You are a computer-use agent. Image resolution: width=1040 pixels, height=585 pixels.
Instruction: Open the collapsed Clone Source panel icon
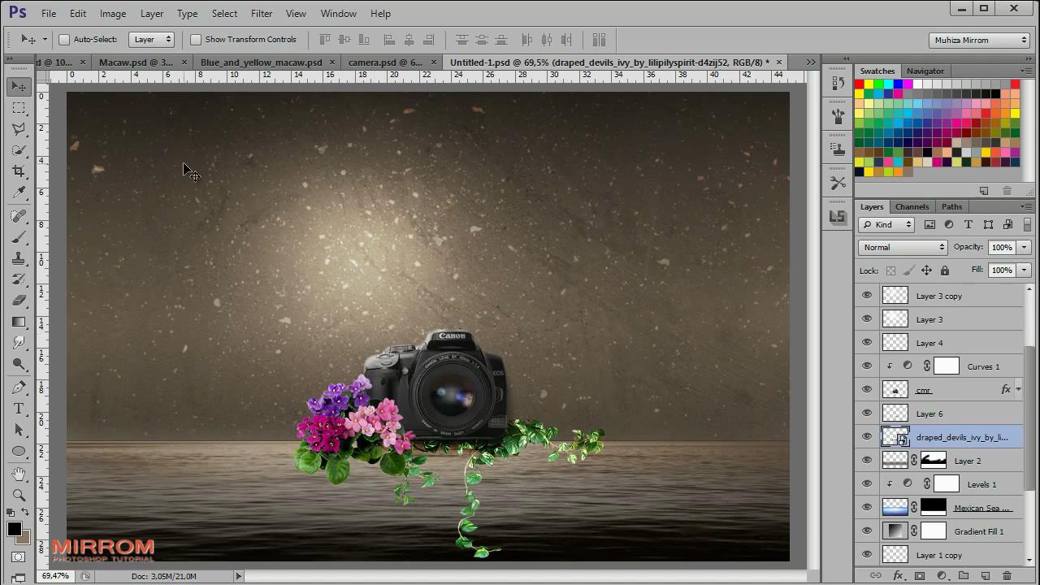(x=838, y=150)
